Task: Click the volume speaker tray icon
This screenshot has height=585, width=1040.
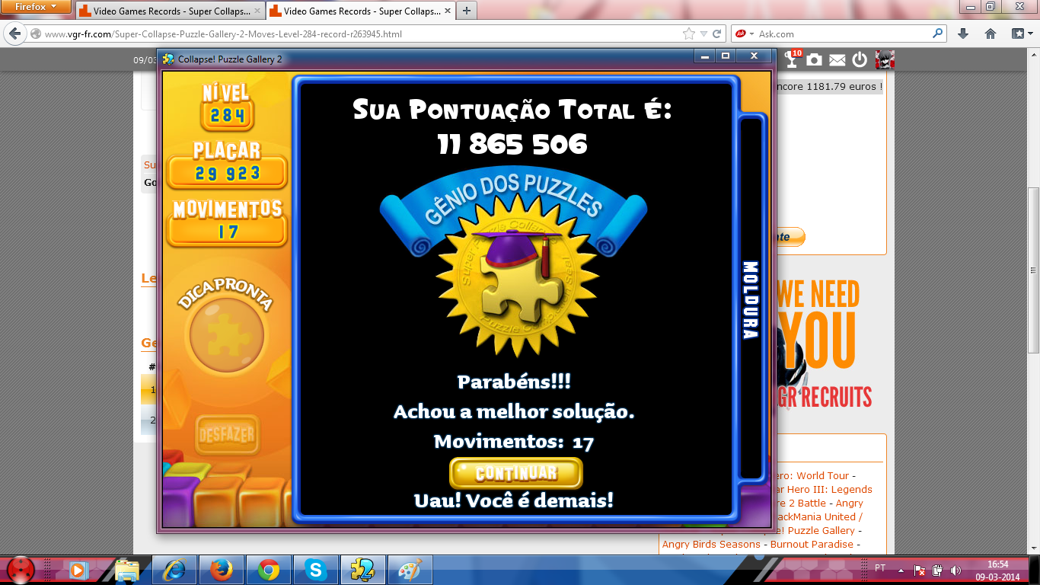Action: [955, 570]
